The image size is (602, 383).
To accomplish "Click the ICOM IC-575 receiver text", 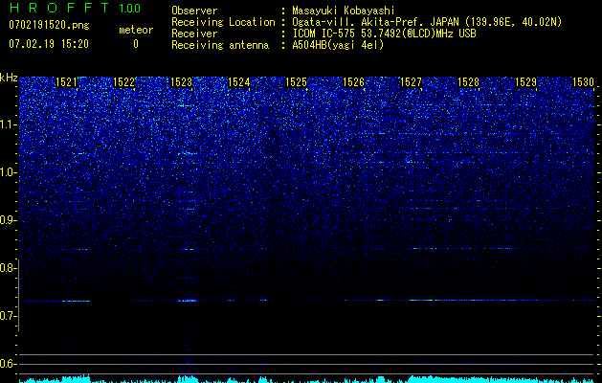I will (384, 34).
